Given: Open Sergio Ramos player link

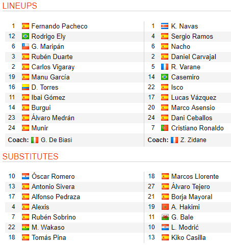Looking at the screenshot, I should click(192, 37).
